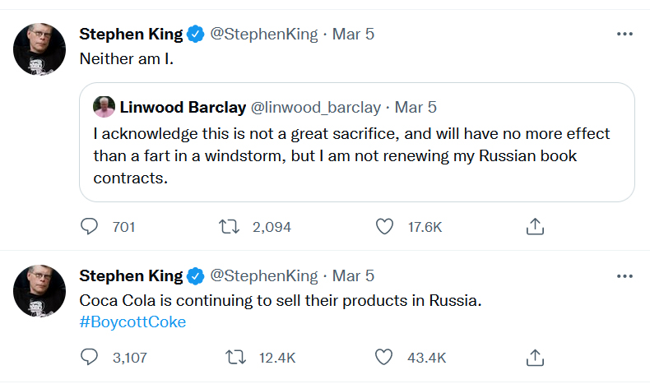Screen dimensions: 650x384
Task: Open more options for Coca Cola tweet
Action: [x=624, y=276]
